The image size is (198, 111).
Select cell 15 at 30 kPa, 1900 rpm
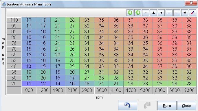[x=58, y=78]
